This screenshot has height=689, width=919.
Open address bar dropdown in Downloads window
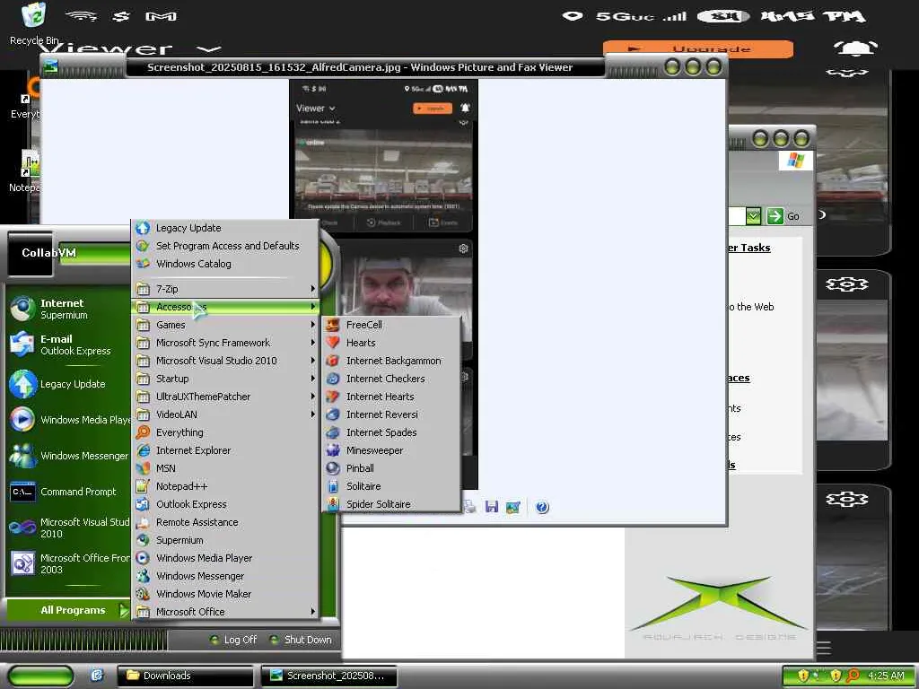(753, 216)
